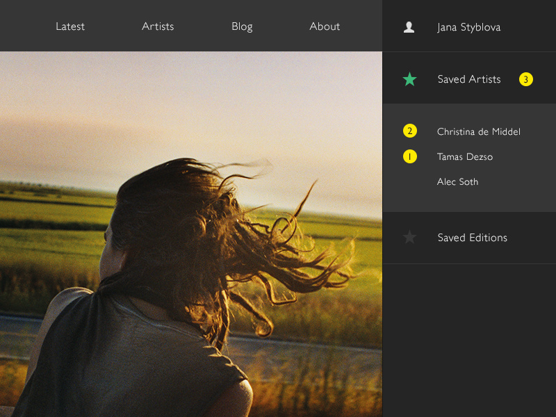Open Jana Styblova's profile name

coord(469,27)
